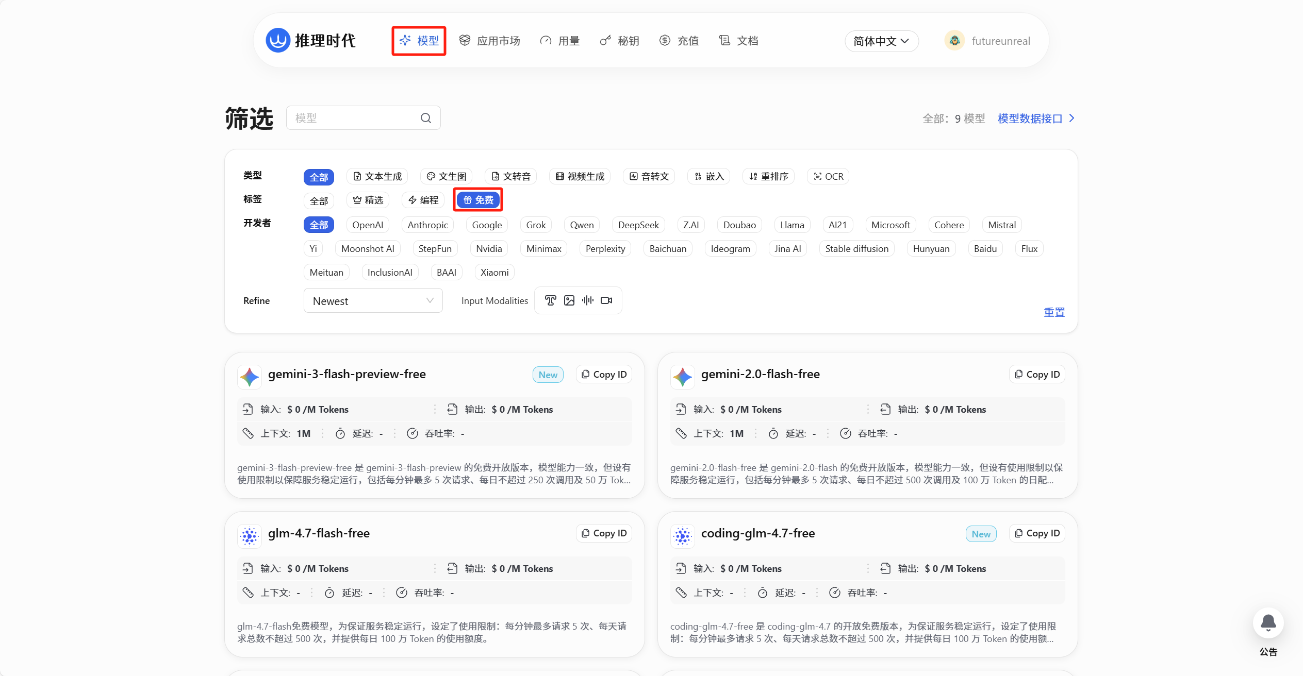Open the glm-4.7-flash-free model title
The height and width of the screenshot is (676, 1303).
click(319, 533)
